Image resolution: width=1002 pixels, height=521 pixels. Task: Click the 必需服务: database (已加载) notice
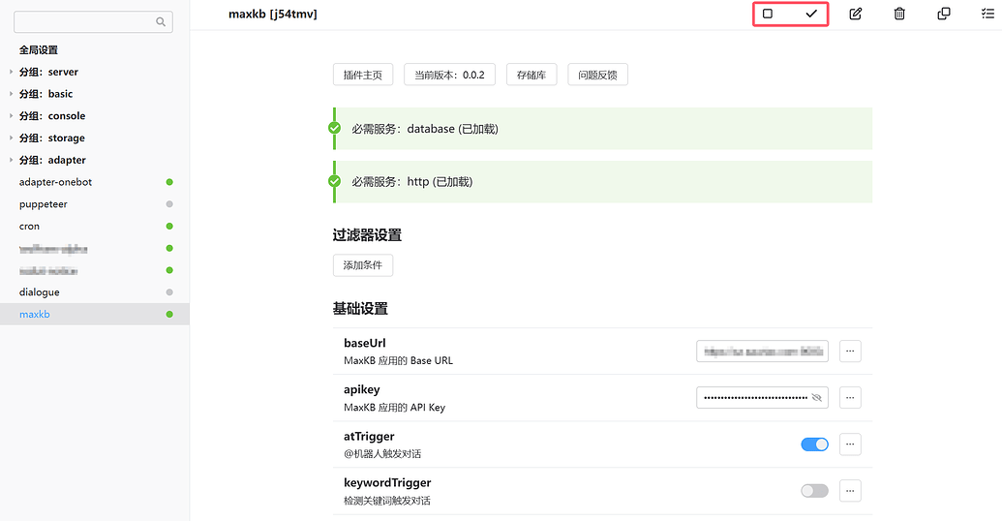point(602,129)
